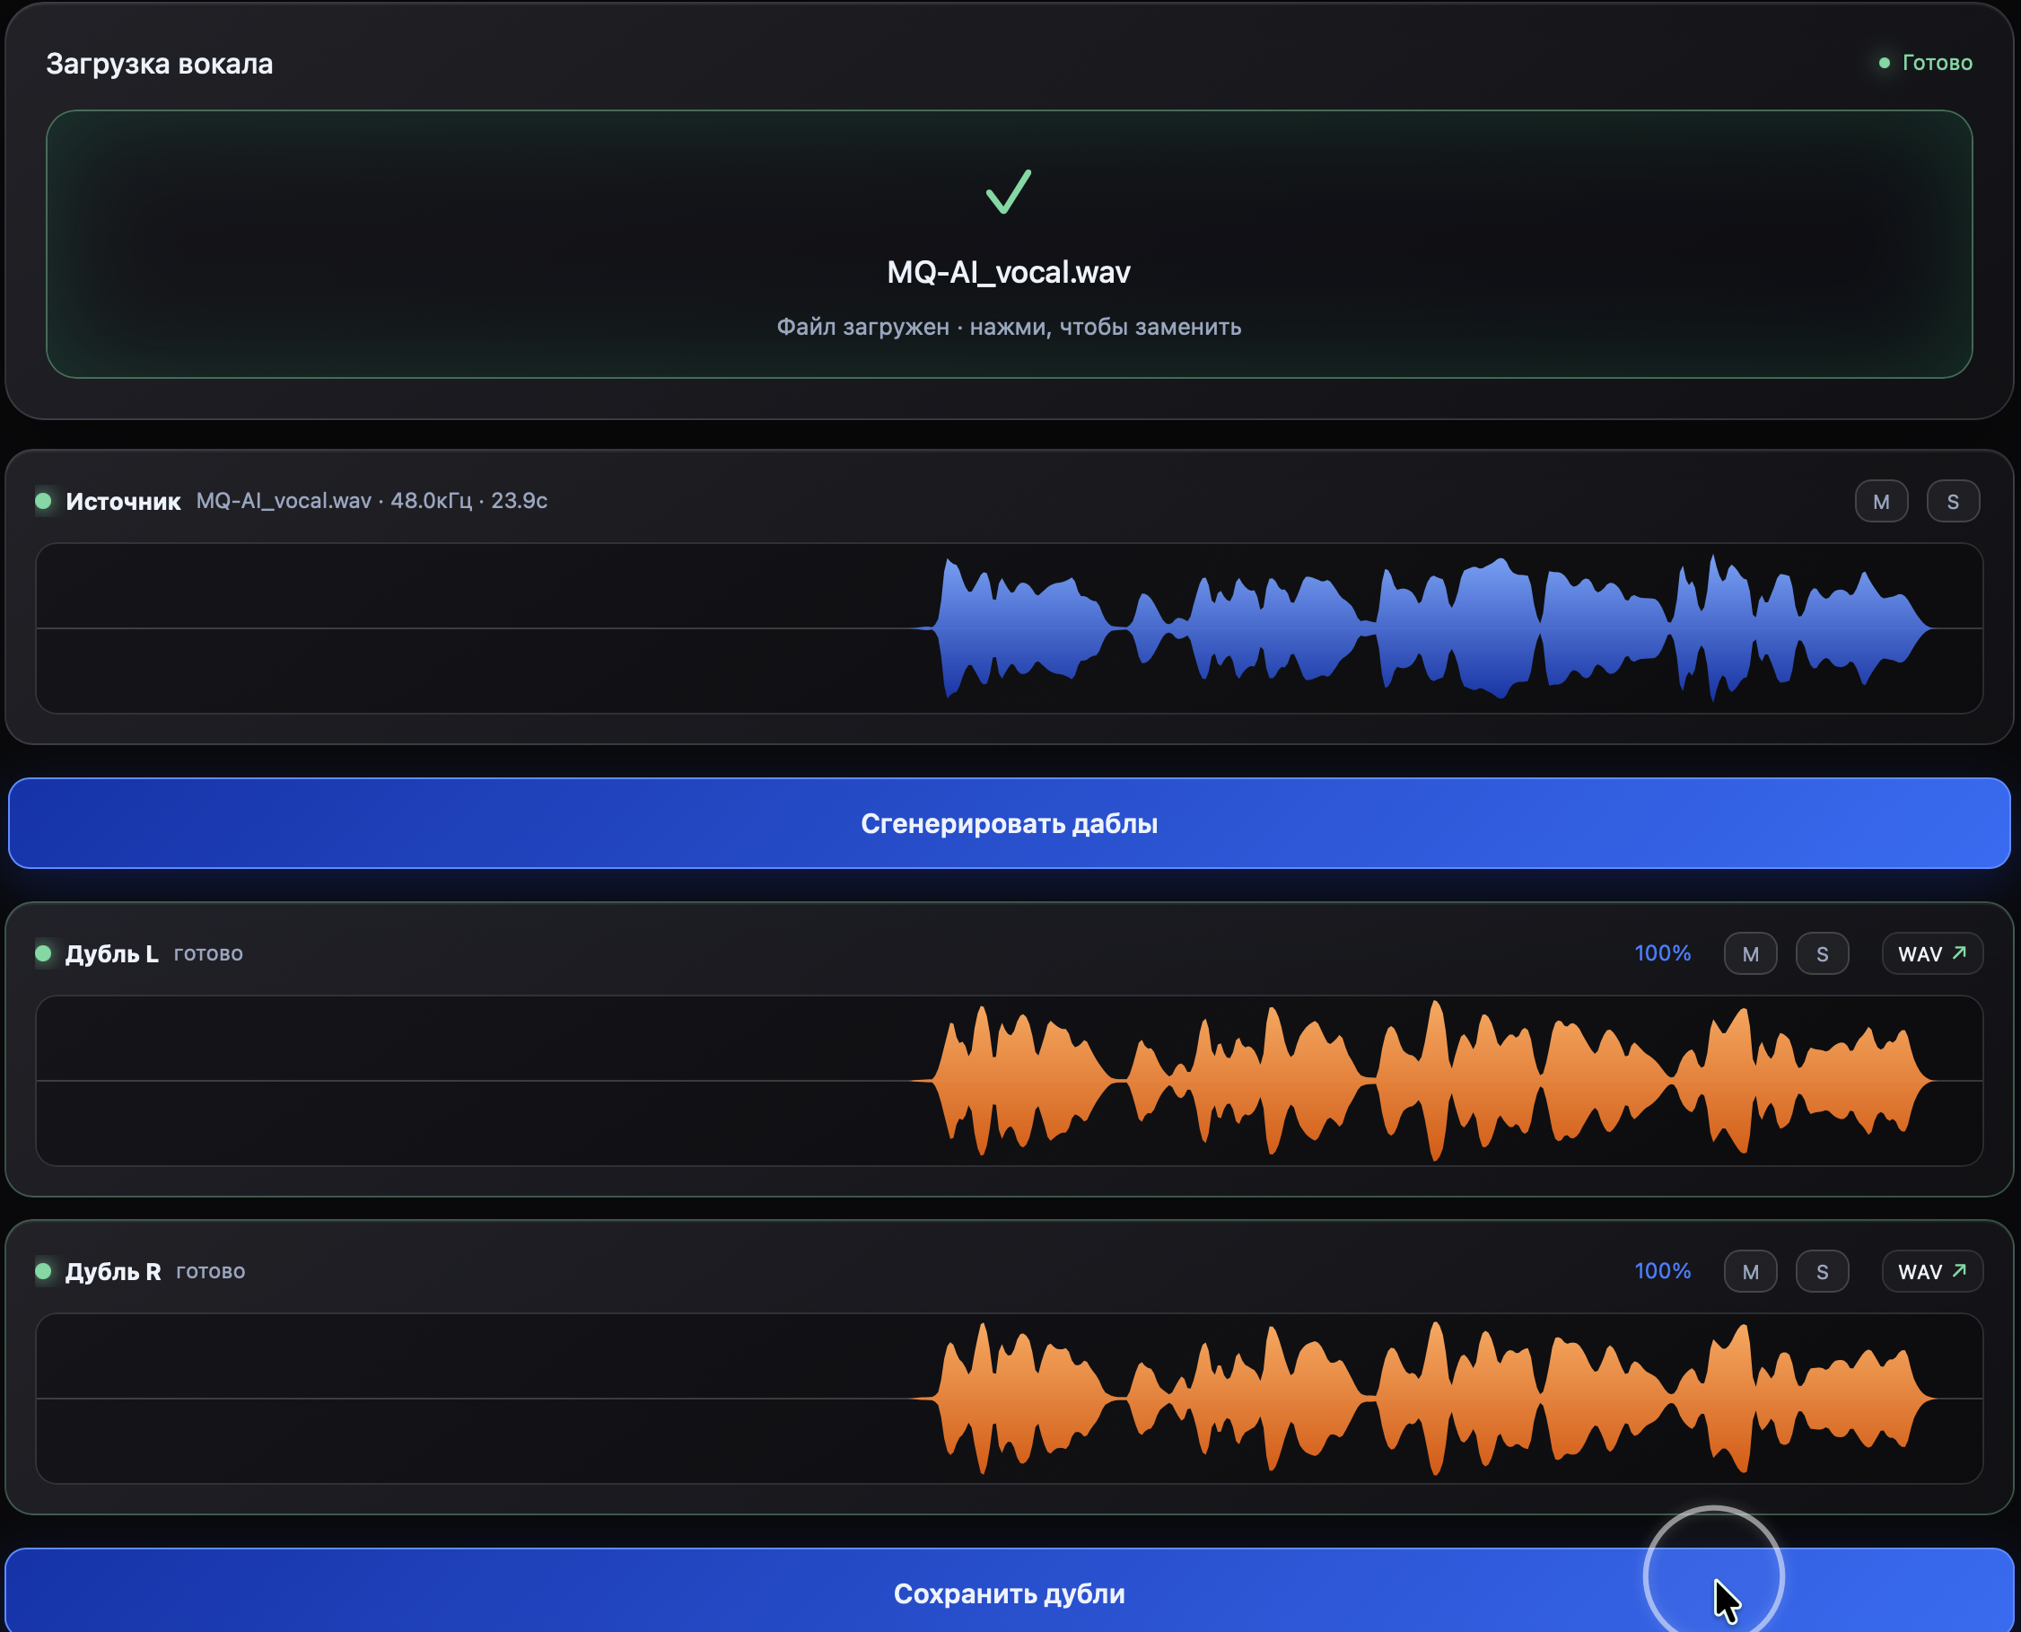Solo the Дубль R track
This screenshot has height=1632, width=2021.
[x=1823, y=1271]
